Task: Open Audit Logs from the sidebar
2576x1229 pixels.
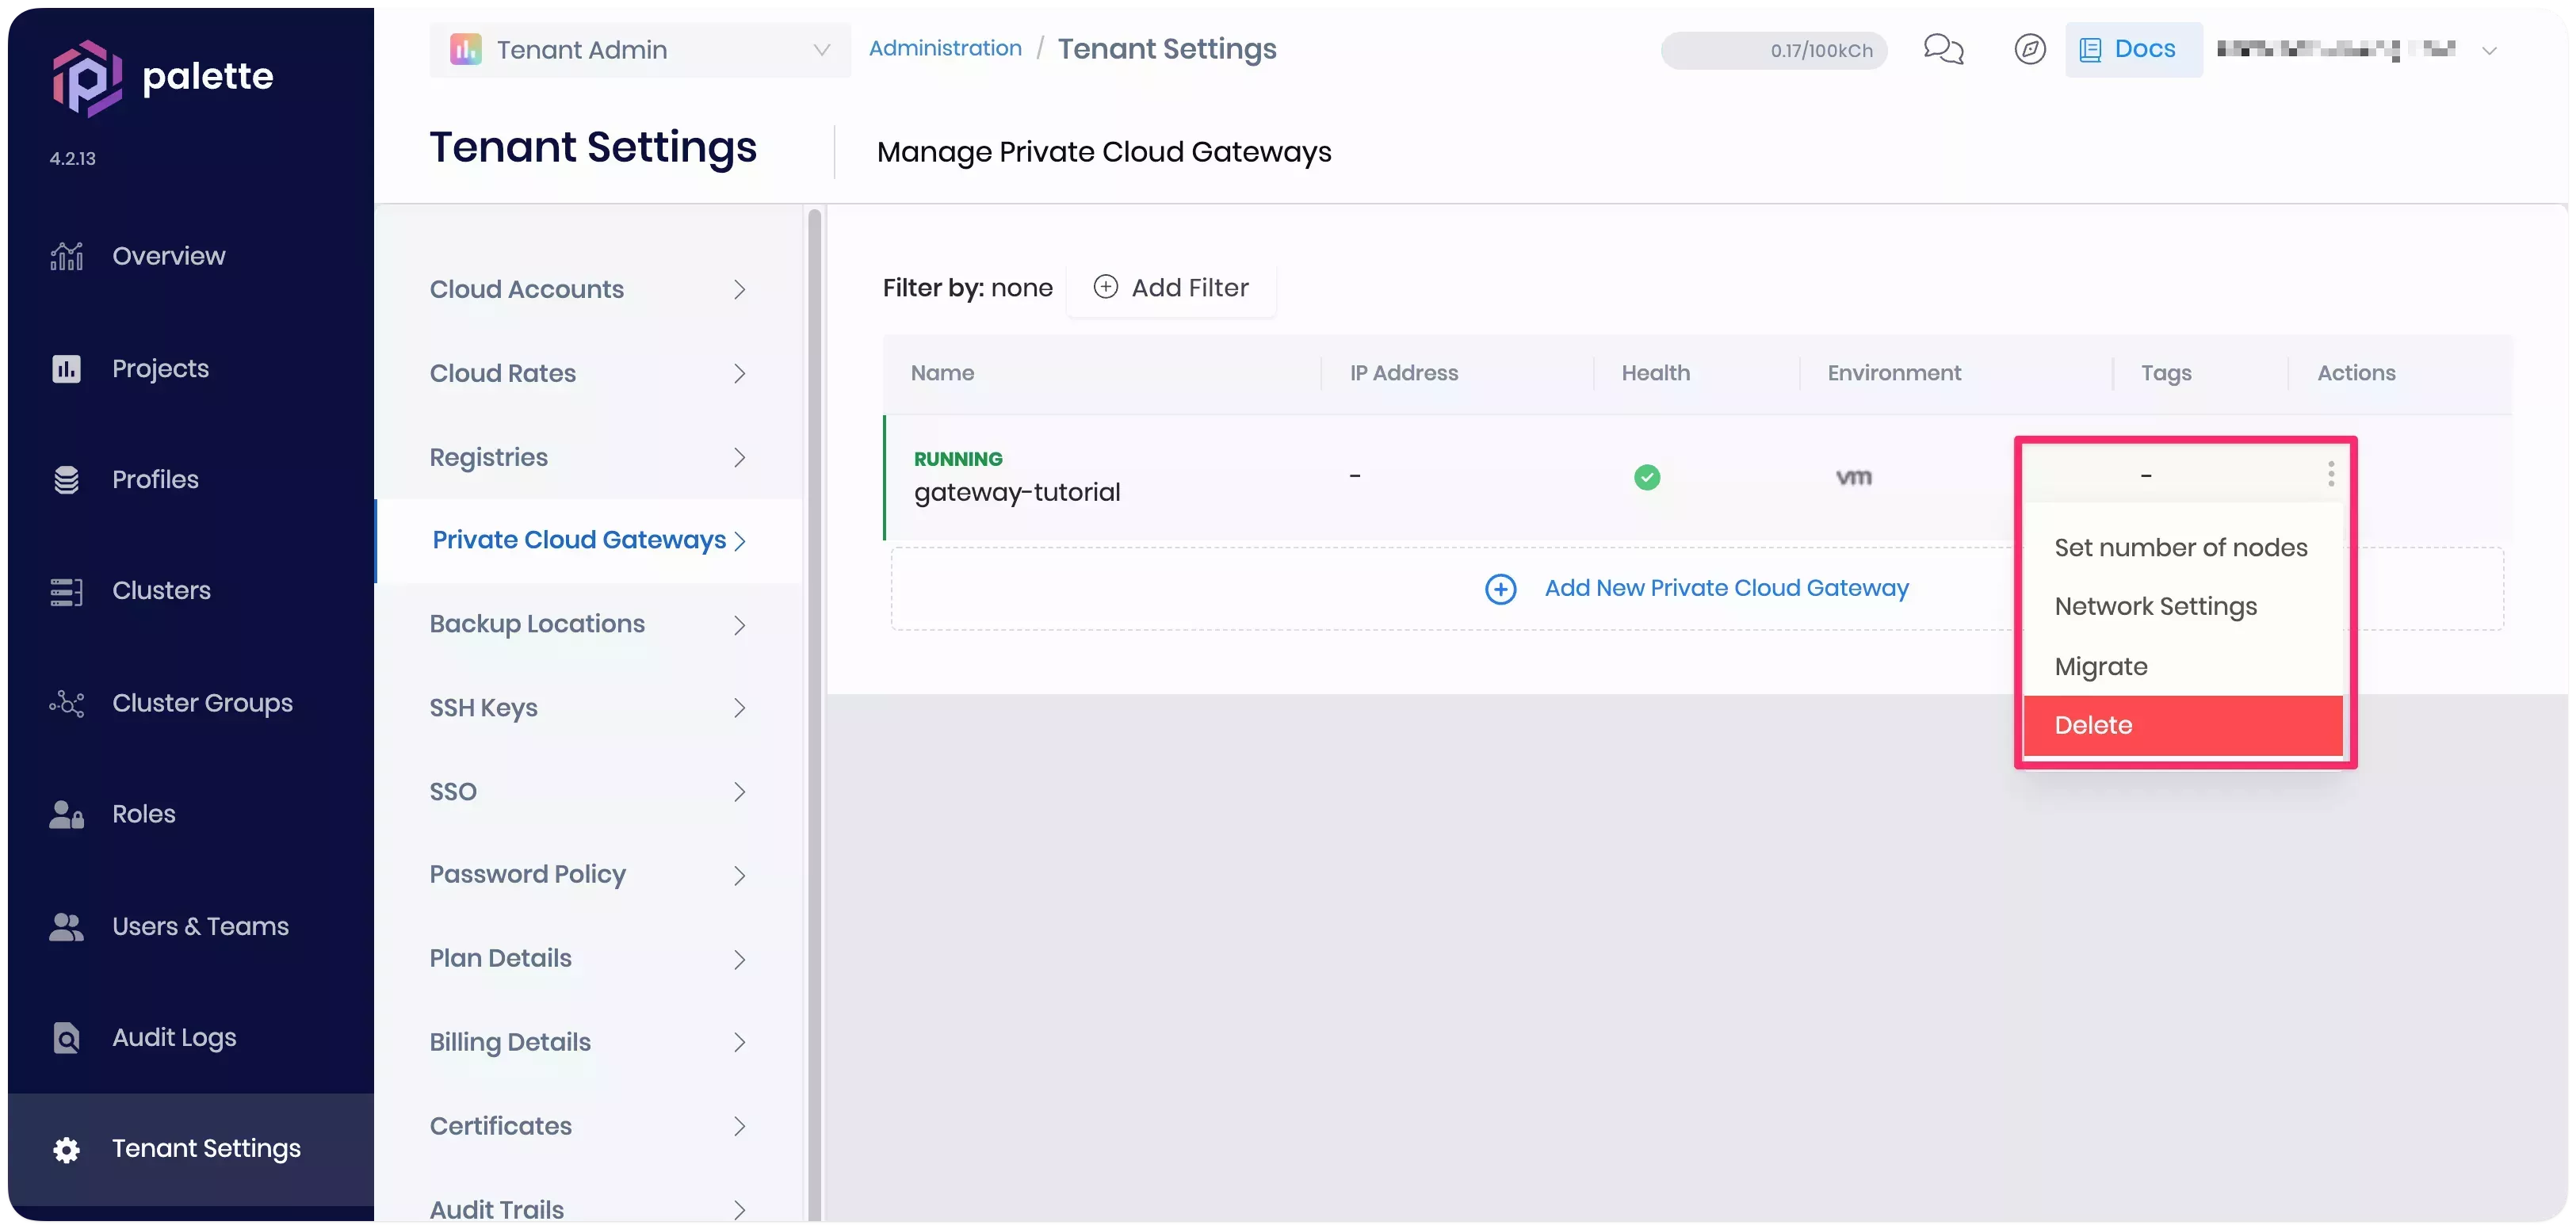Action: (x=173, y=1037)
